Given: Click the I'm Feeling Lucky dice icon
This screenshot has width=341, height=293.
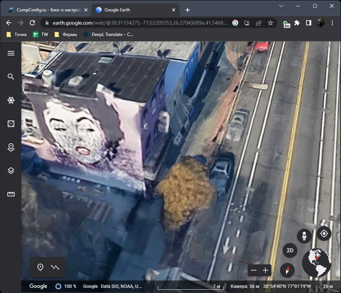Looking at the screenshot, I should 11,124.
